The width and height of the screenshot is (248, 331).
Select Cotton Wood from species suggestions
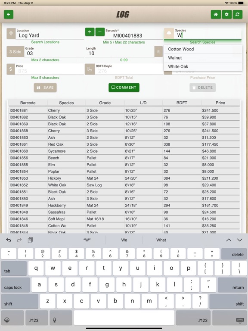203,49
